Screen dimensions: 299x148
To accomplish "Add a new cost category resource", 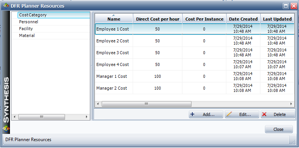I will (x=206, y=114).
